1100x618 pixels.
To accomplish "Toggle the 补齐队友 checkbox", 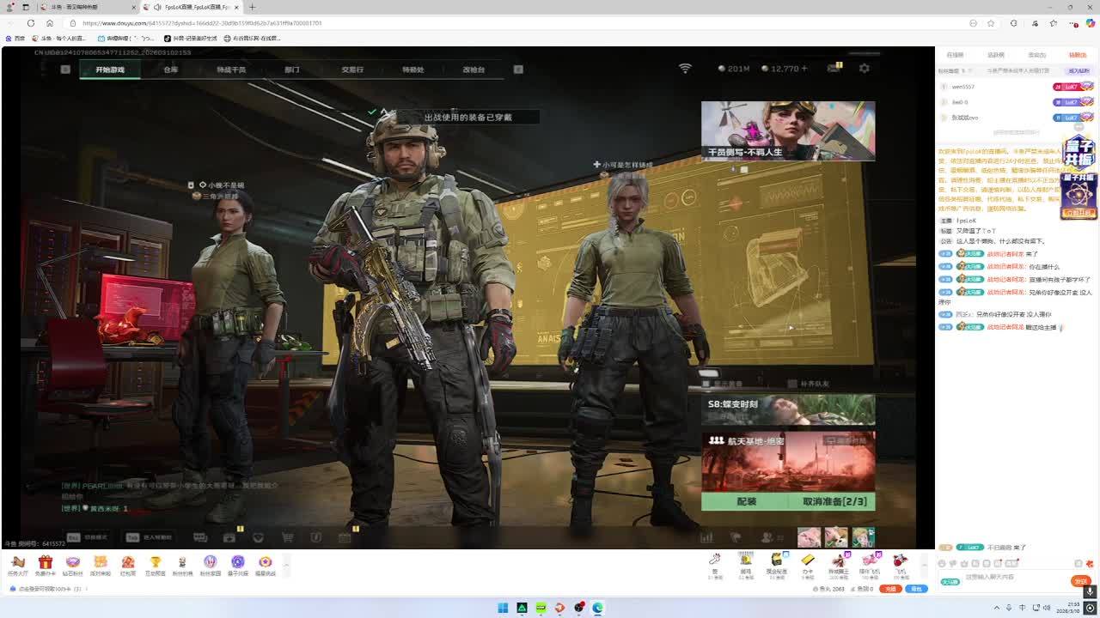I will (791, 384).
